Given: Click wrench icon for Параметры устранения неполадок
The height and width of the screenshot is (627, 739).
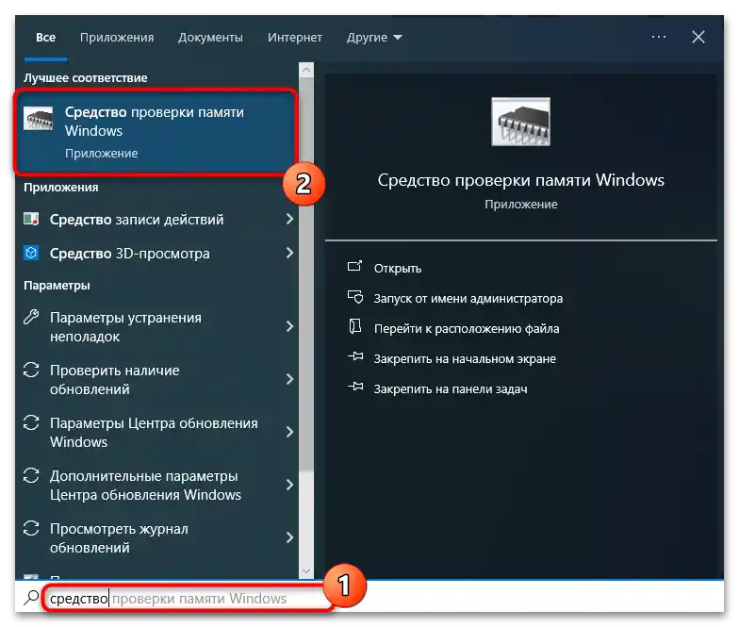Looking at the screenshot, I should (31, 317).
